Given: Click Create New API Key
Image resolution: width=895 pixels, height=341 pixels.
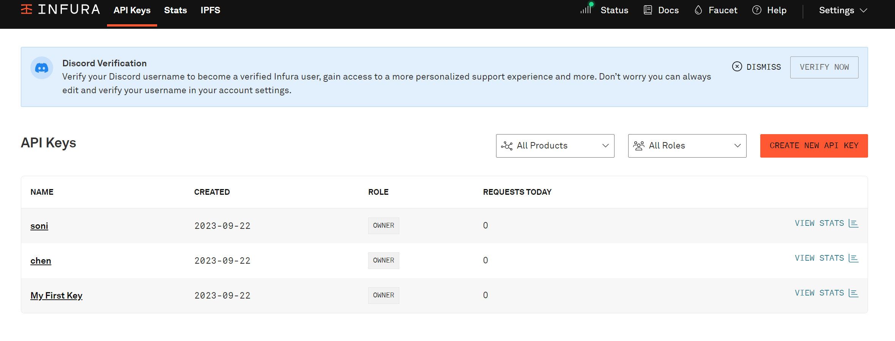Looking at the screenshot, I should pyautogui.click(x=814, y=146).
